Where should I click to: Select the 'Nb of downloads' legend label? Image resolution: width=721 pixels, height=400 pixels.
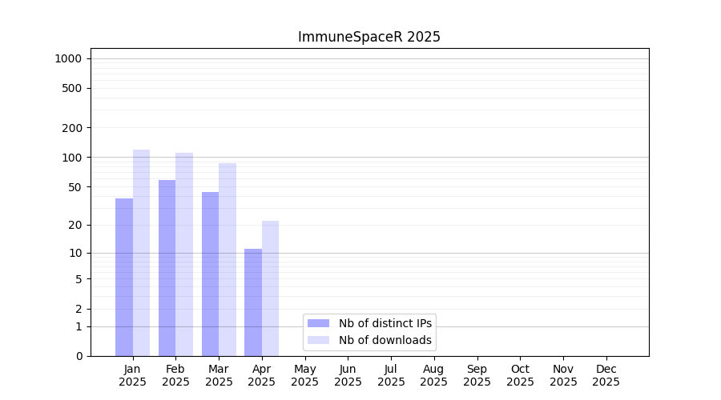click(x=385, y=340)
